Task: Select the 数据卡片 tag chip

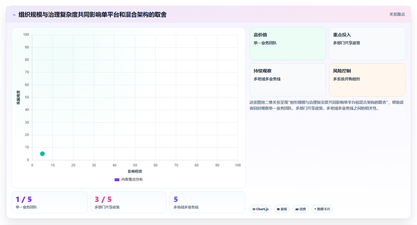Action: click(322, 209)
